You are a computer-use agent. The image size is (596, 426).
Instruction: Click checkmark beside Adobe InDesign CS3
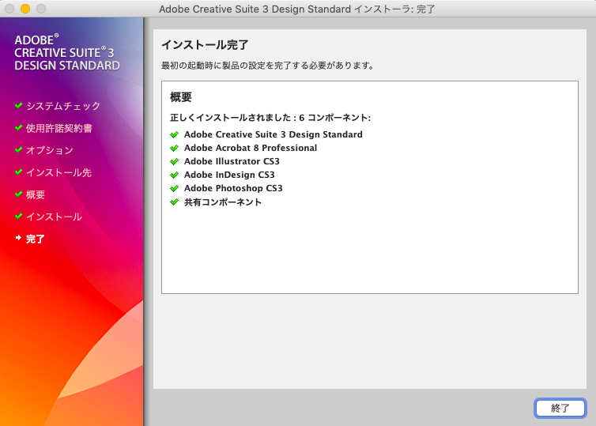click(x=175, y=175)
